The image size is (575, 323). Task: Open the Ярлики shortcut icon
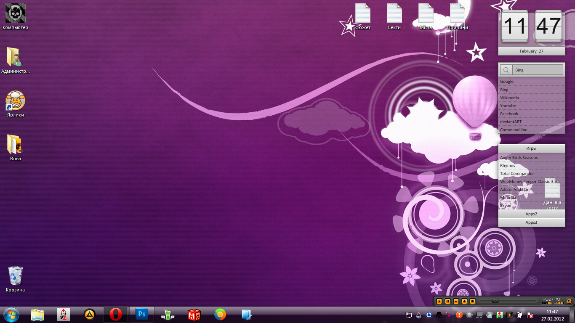(15, 101)
